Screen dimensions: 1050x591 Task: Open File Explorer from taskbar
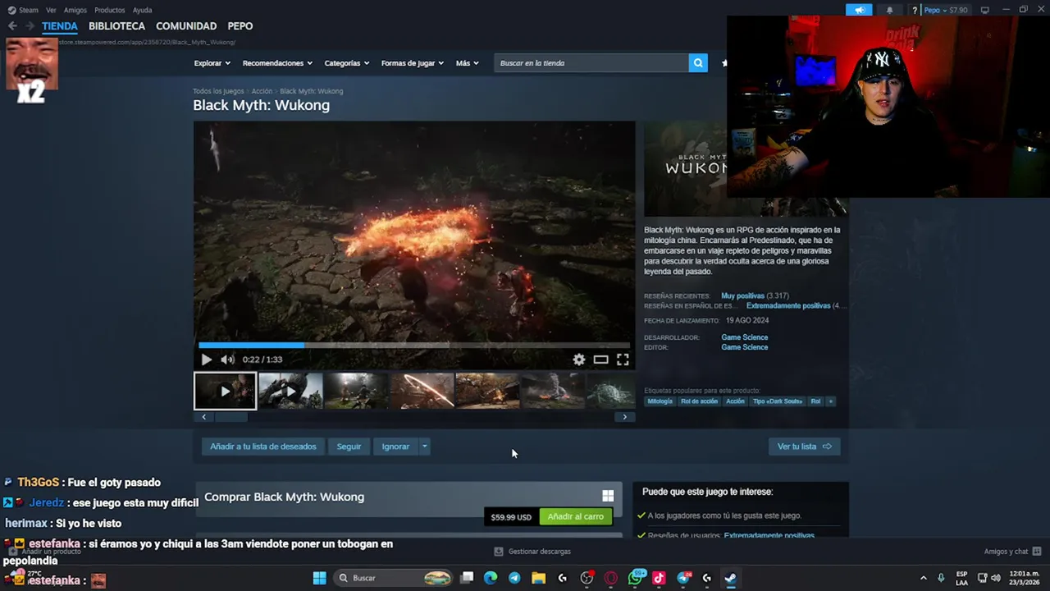click(x=538, y=578)
